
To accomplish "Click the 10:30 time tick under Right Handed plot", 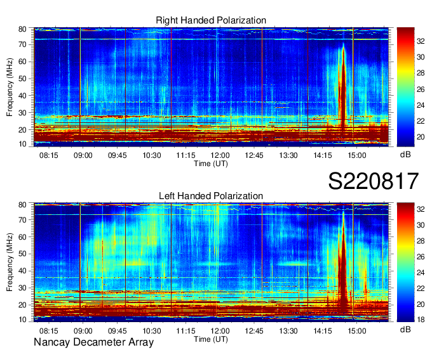I will pos(152,155).
